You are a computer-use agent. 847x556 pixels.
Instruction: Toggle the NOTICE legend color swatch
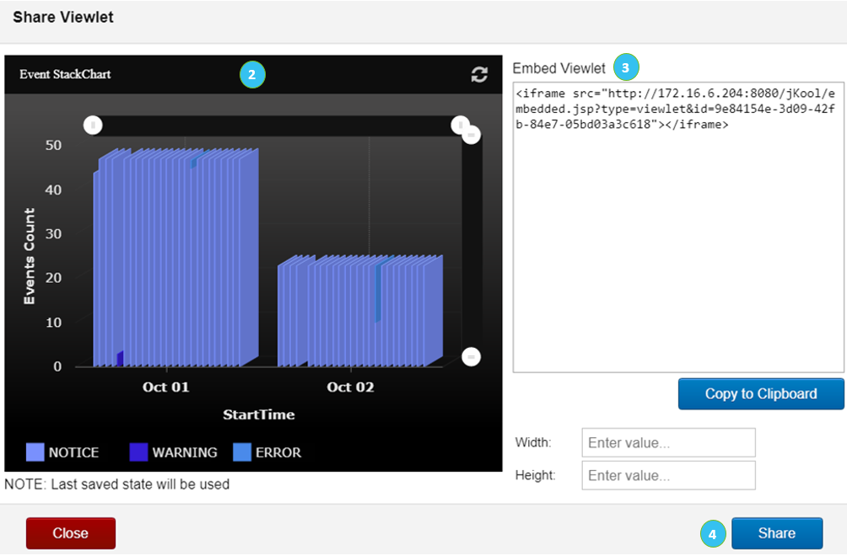pos(35,452)
